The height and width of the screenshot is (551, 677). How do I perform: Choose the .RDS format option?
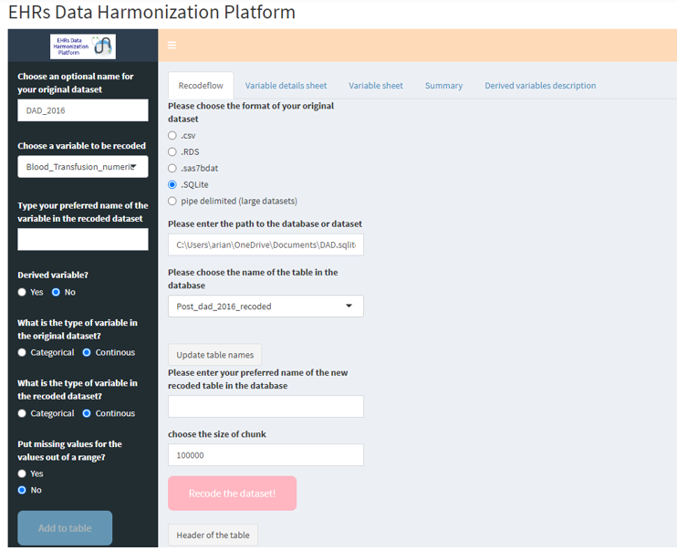[172, 152]
